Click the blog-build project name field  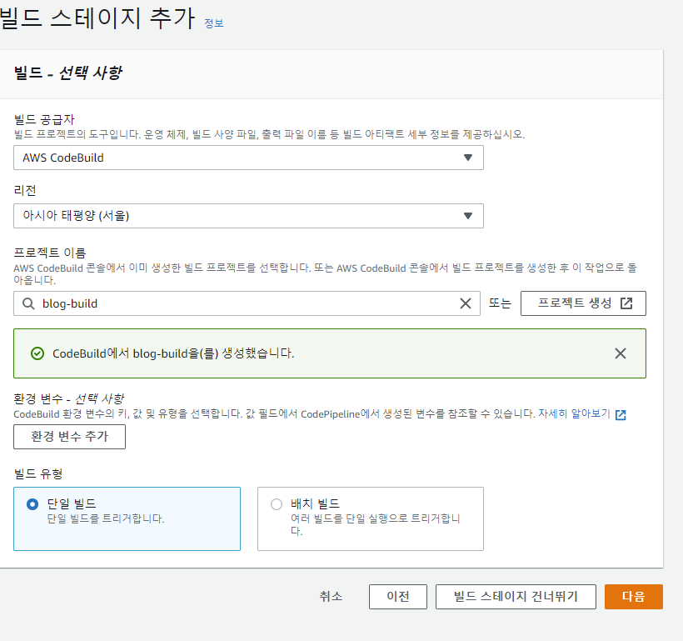(x=247, y=303)
